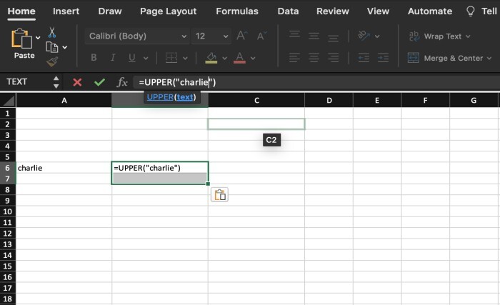The image size is (500, 305).
Task: Click the Name Box showing TEXT
Action: tap(26, 81)
